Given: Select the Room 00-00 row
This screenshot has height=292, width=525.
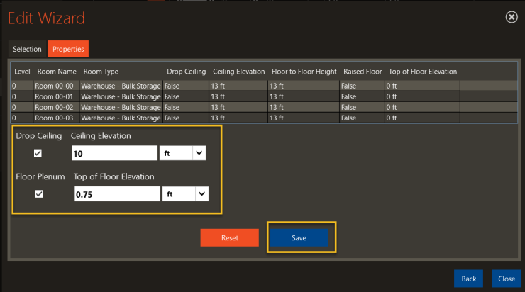Looking at the screenshot, I should click(x=264, y=86).
